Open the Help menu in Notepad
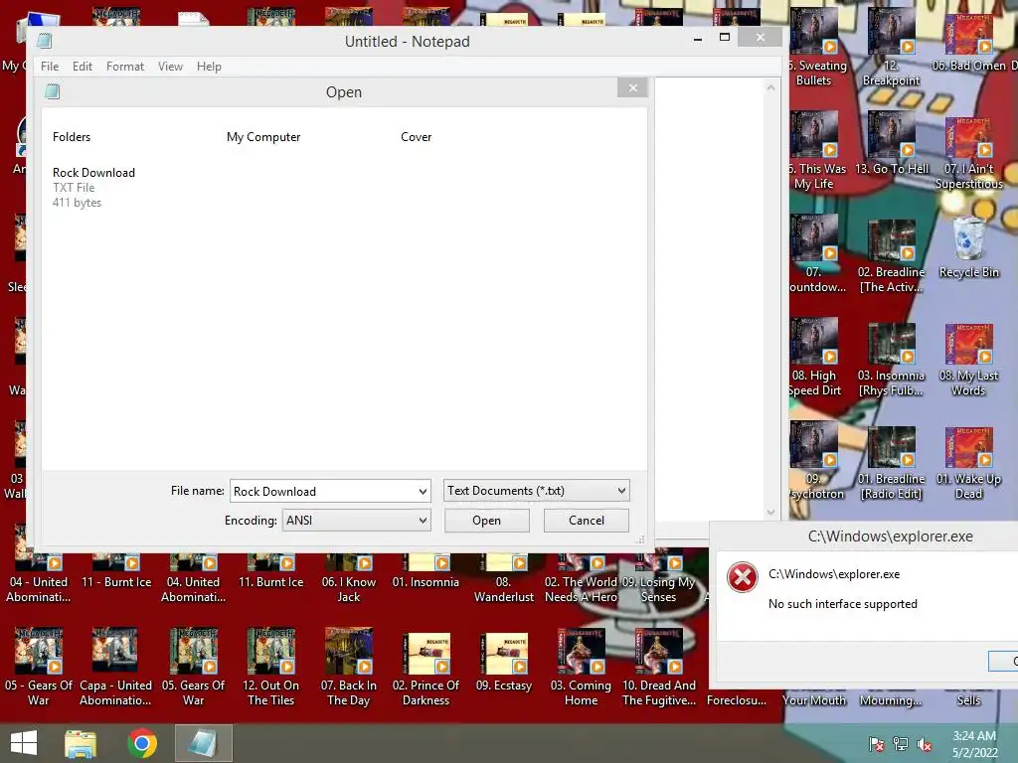Viewport: 1018px width, 763px height. [x=209, y=67]
